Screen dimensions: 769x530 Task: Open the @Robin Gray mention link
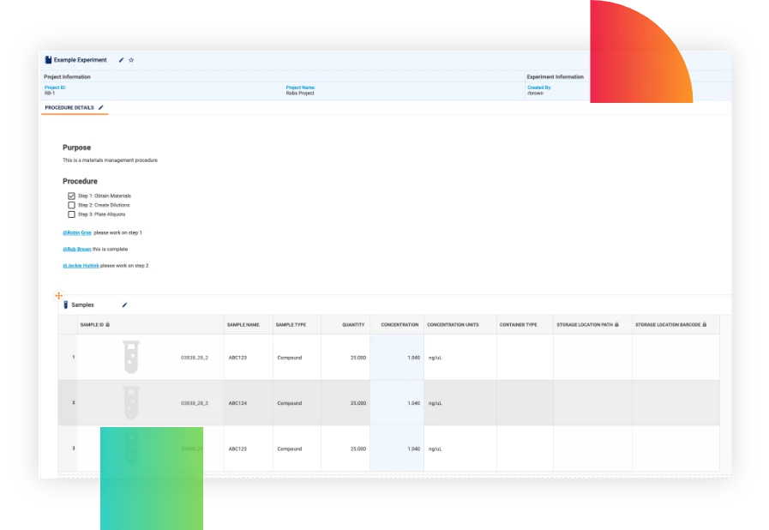point(77,232)
